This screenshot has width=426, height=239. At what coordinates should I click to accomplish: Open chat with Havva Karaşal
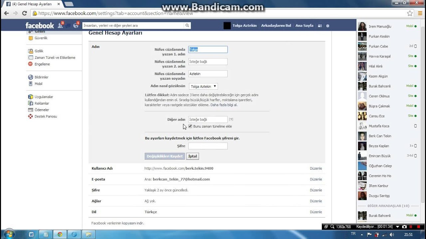pos(387,56)
